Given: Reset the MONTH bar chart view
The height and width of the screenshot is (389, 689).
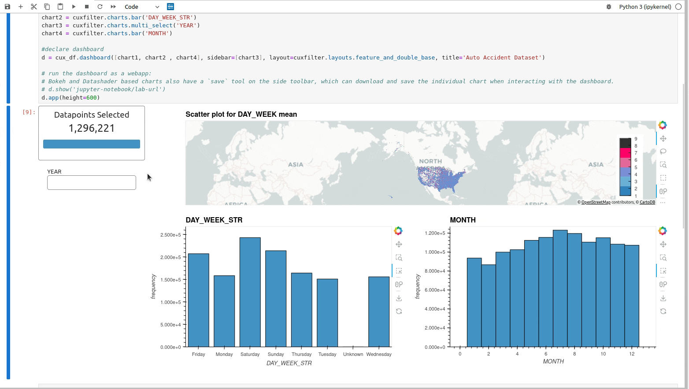Looking at the screenshot, I should pos(663,311).
